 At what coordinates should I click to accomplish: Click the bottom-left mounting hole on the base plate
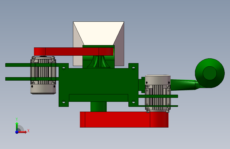[64, 102]
